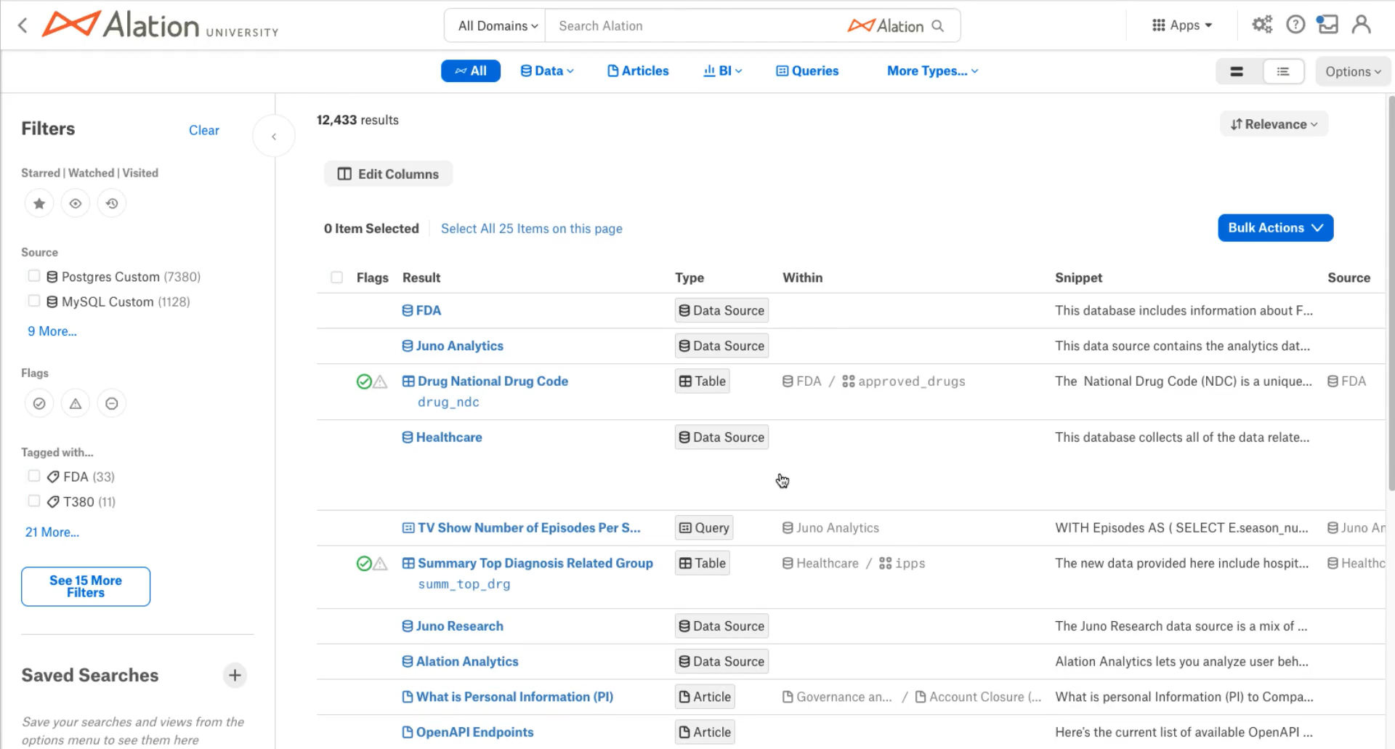
Task: Open the All Domains dropdown
Action: point(498,25)
